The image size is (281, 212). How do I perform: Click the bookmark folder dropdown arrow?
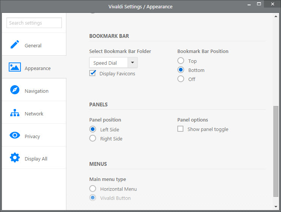tap(133, 62)
